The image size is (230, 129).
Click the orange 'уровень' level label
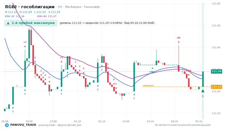pos(148,85)
